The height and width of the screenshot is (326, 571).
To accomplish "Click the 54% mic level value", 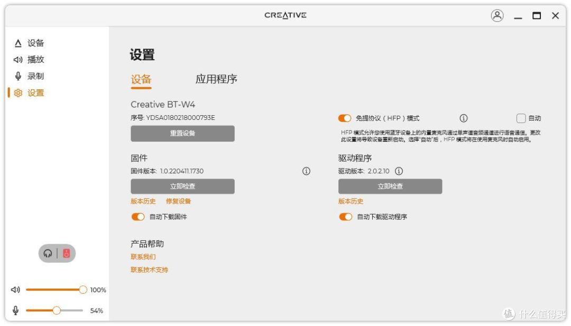I will [97, 311].
